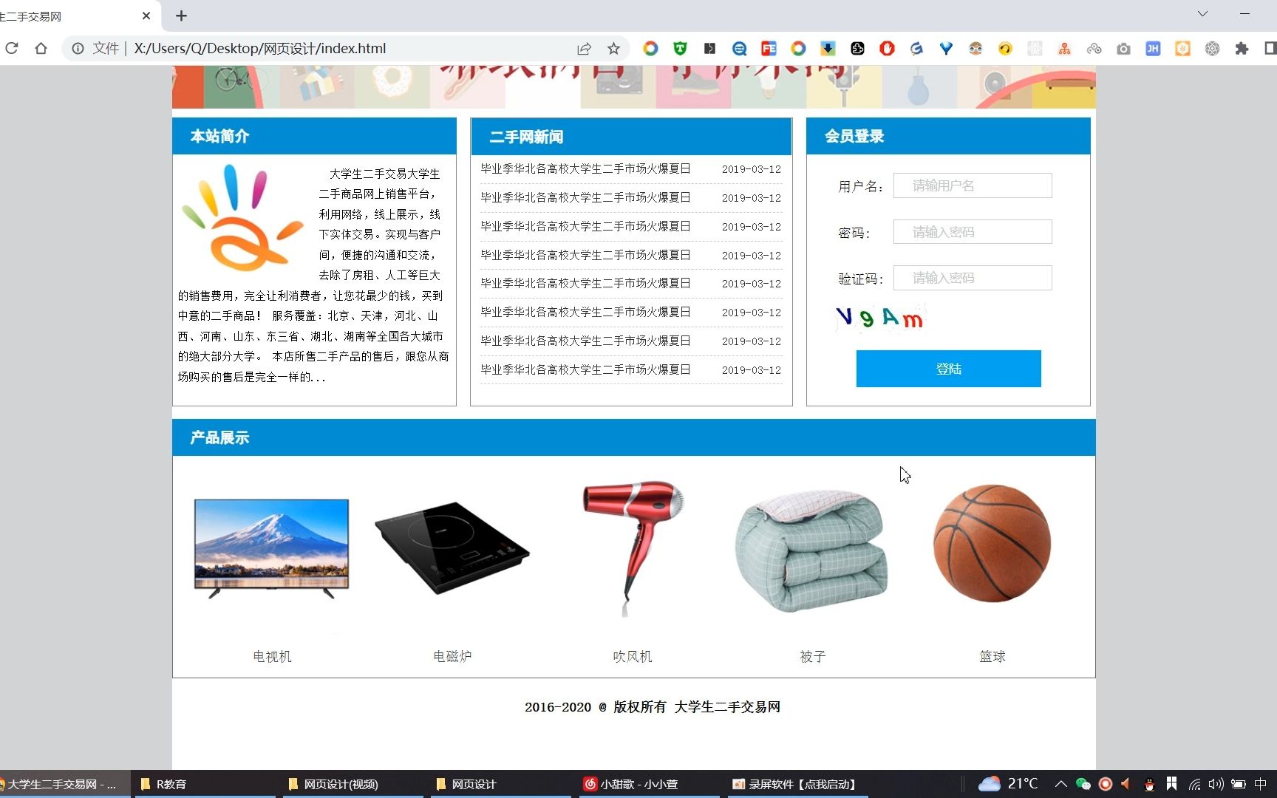Open the orange sitemap tree extension
Viewport: 1277px width, 798px height.
pos(1064,49)
